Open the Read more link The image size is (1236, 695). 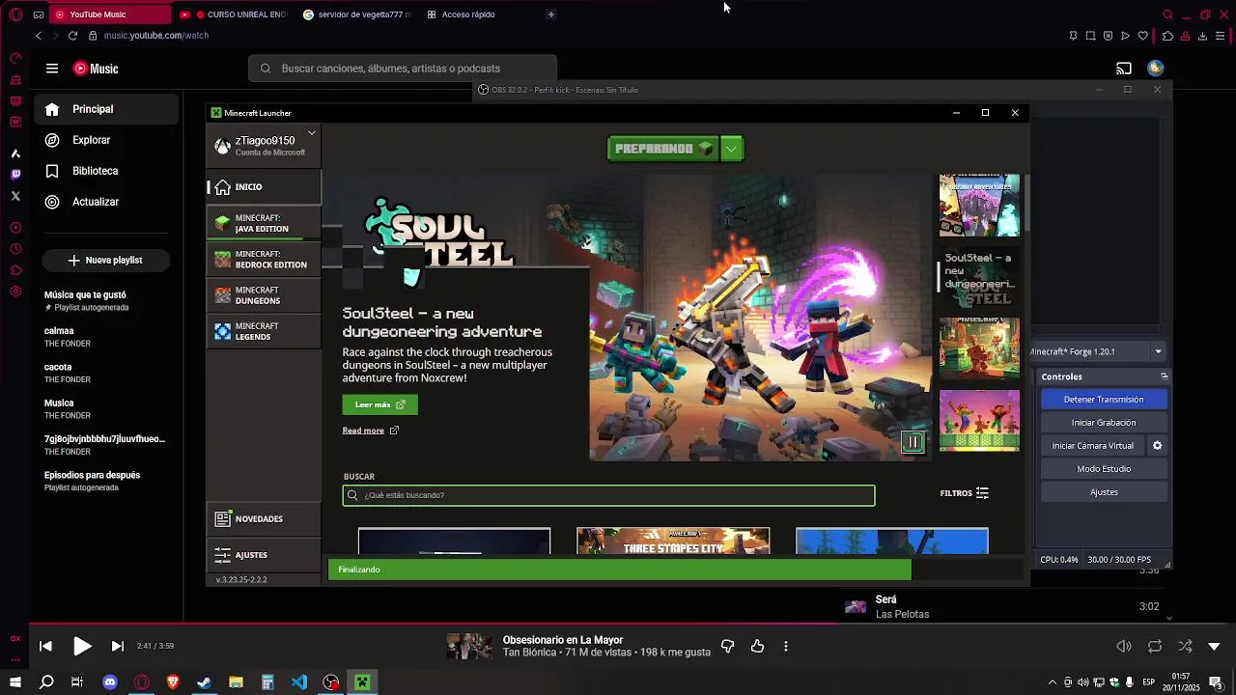(x=370, y=431)
